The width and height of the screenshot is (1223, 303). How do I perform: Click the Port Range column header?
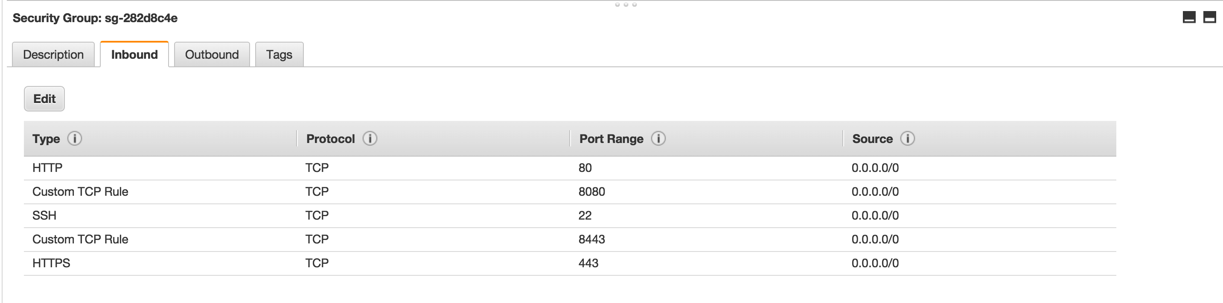click(x=611, y=139)
